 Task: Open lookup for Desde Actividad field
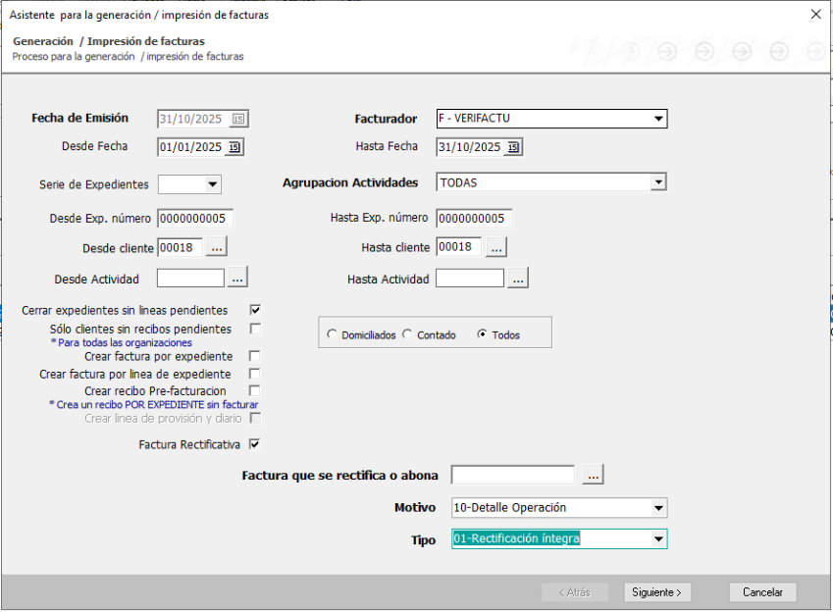pos(237,279)
